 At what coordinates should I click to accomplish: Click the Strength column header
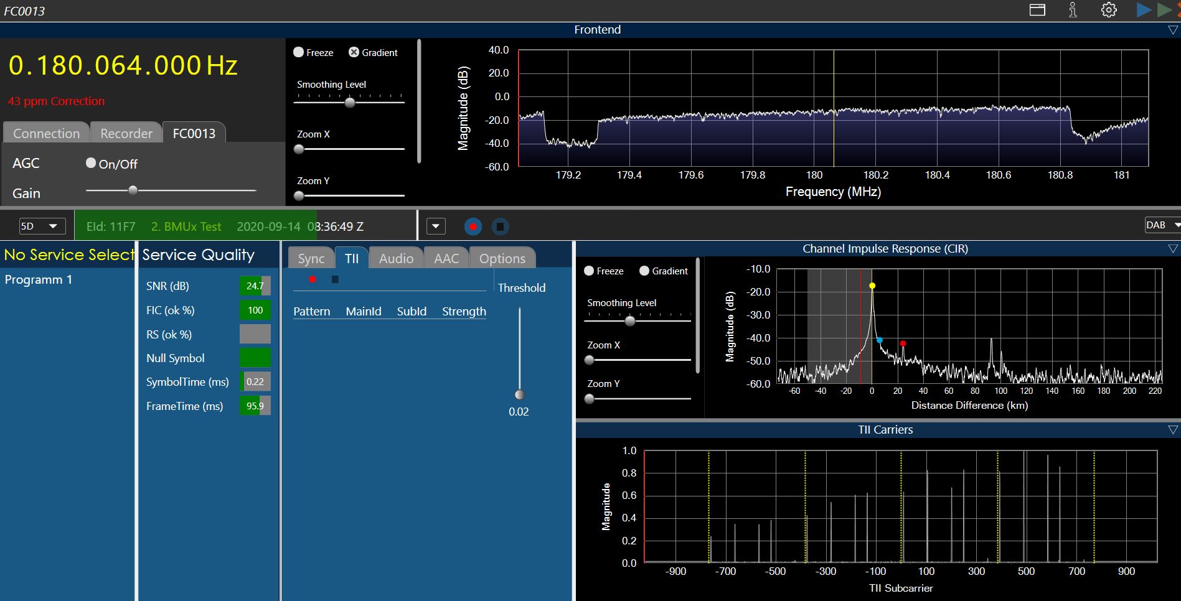[464, 311]
